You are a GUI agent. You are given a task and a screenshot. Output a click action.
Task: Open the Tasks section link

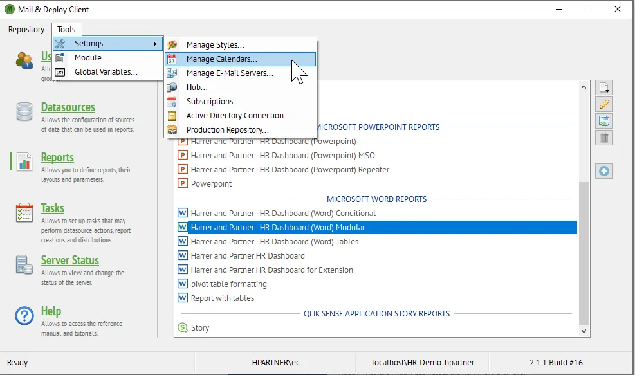[x=53, y=208]
